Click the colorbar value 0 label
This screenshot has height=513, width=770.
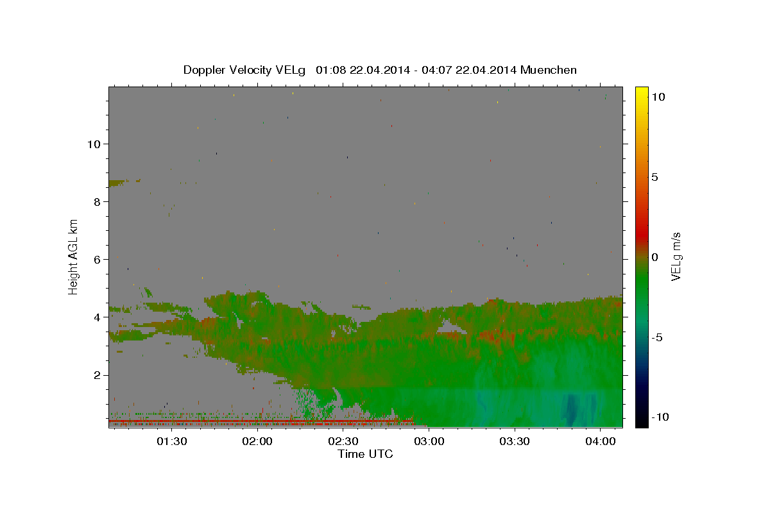[654, 257]
